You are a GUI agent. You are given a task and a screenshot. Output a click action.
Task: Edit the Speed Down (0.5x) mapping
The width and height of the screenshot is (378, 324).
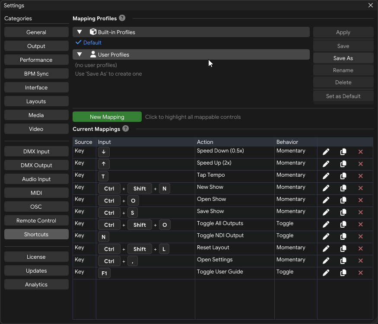(326, 152)
